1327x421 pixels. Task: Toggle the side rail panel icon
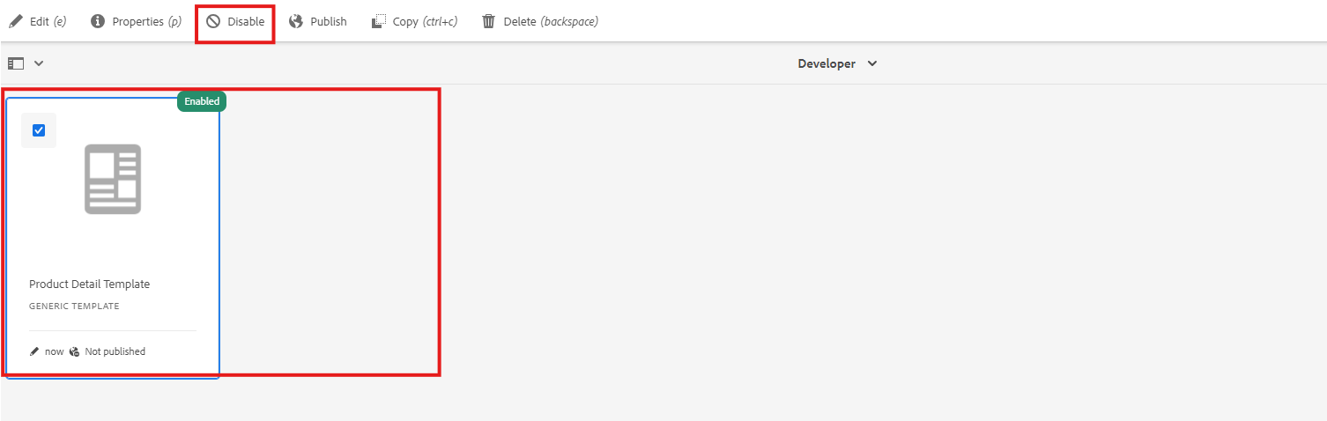[x=16, y=63]
